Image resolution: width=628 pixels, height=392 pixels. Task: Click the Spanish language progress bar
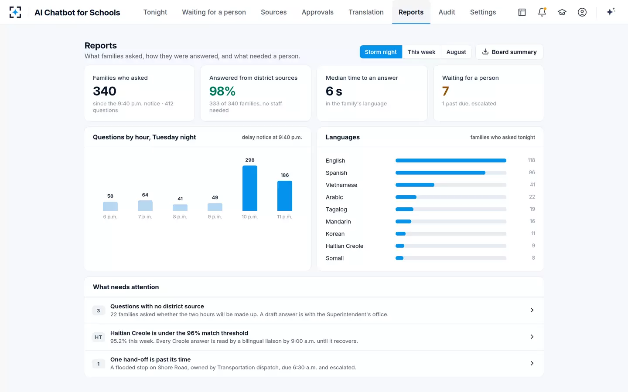pos(451,173)
